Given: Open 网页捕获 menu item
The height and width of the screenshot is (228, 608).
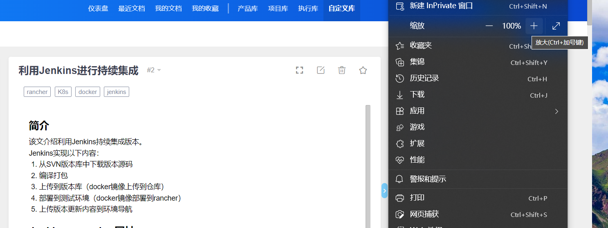Looking at the screenshot, I should [478, 214].
